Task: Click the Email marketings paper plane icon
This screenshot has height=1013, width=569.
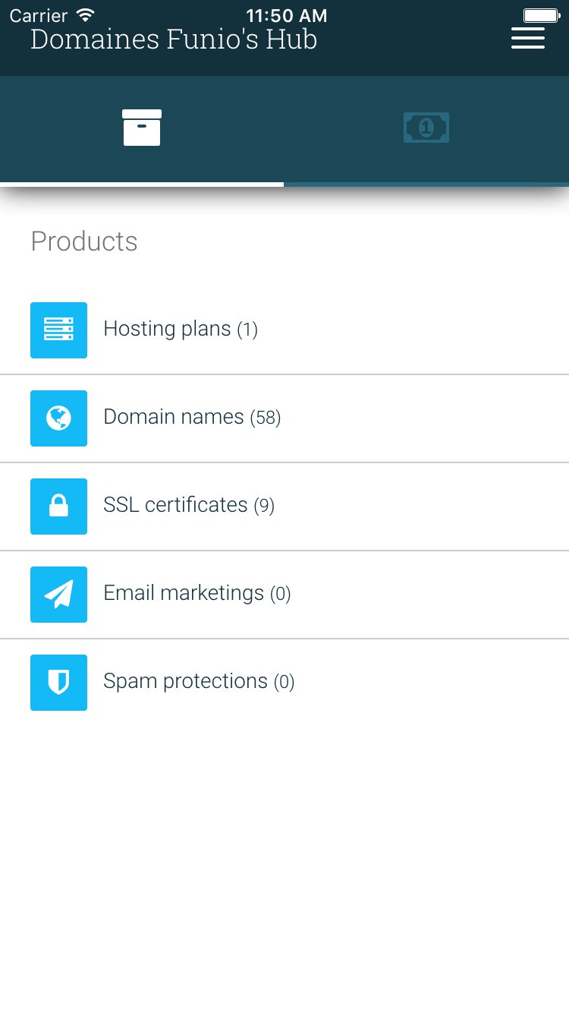Action: tap(58, 594)
